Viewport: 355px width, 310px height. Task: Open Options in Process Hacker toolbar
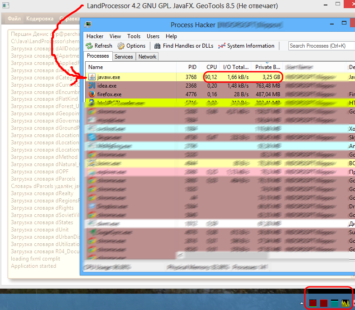131,46
